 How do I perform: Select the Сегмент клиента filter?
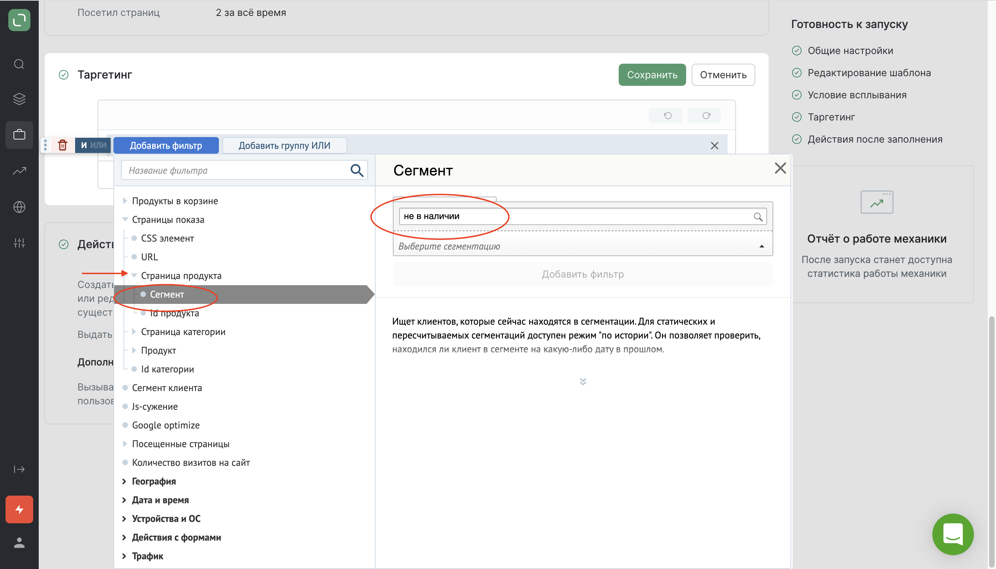(167, 388)
